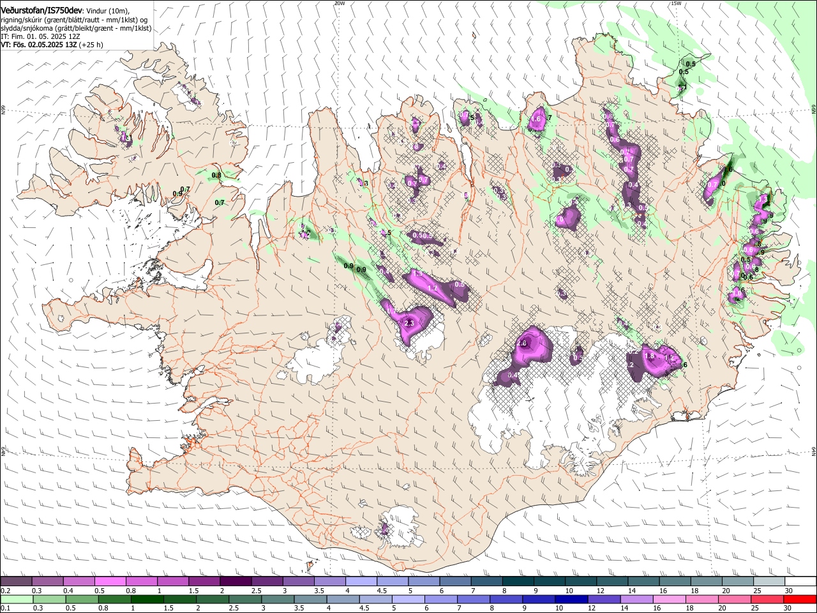Viewport: 817px width, 613px height.
Task: Click the 15W longitude label at top
Action: point(676,3)
